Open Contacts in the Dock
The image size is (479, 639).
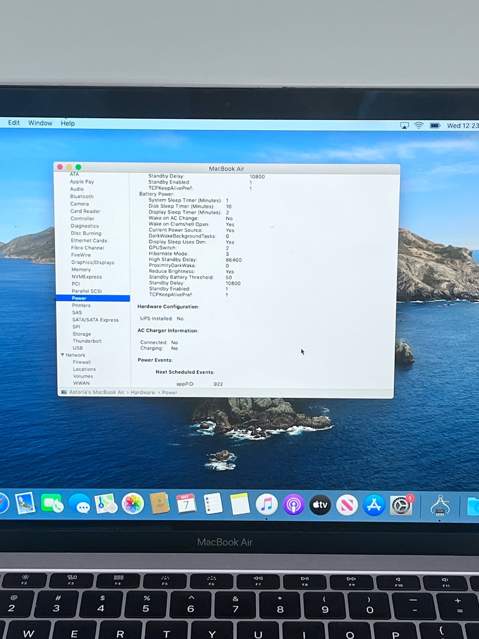point(159,504)
